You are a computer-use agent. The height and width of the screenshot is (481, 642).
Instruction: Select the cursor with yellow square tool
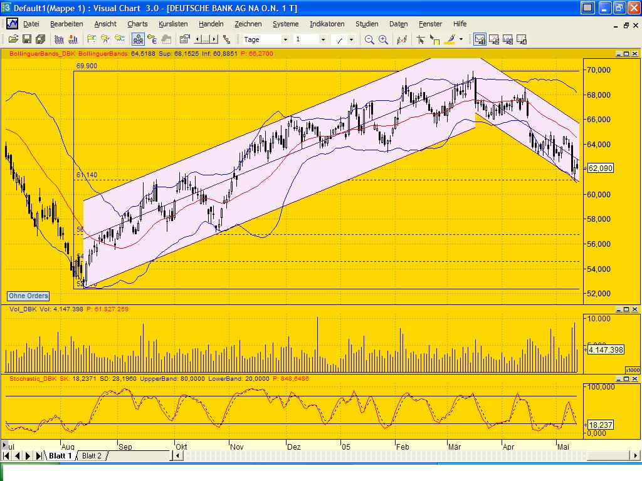click(x=434, y=39)
